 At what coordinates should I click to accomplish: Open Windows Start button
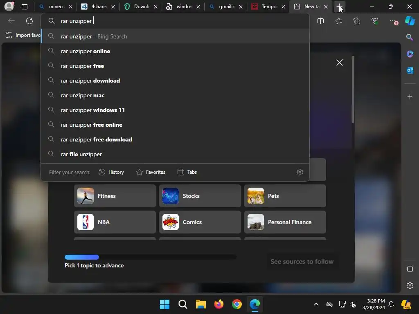tap(164, 304)
